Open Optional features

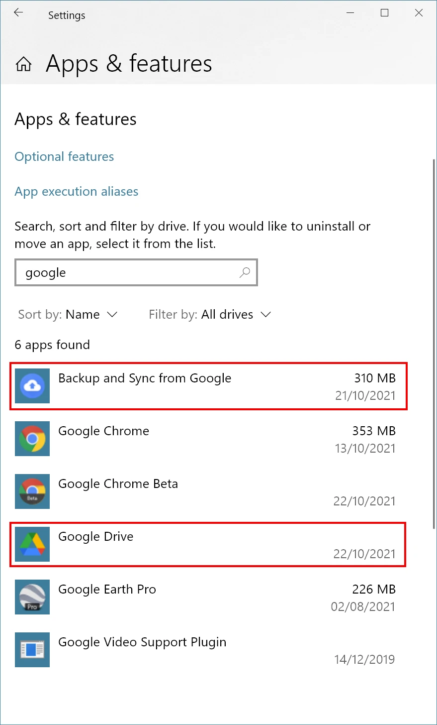(x=64, y=156)
